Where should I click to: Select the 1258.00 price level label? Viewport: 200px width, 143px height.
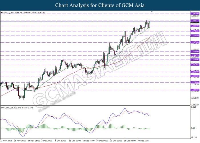(x=195, y=51)
